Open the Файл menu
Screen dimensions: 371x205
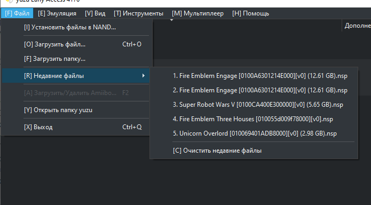[x=17, y=13]
